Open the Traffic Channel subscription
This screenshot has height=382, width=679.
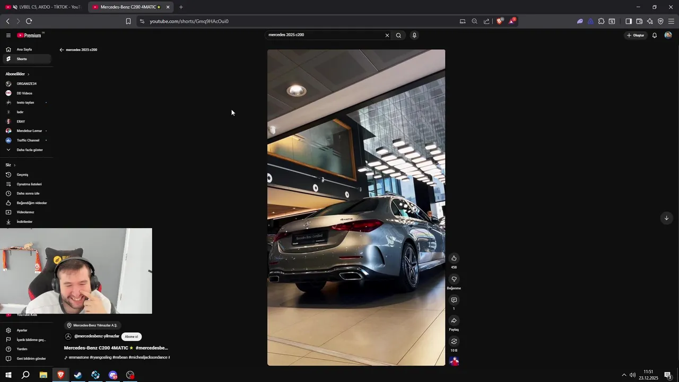tap(26, 140)
